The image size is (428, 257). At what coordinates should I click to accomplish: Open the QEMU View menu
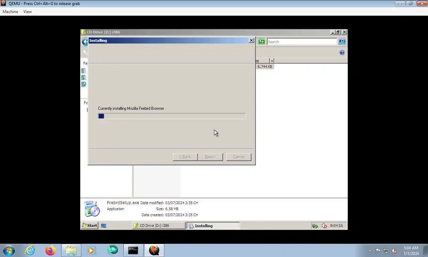coord(27,11)
